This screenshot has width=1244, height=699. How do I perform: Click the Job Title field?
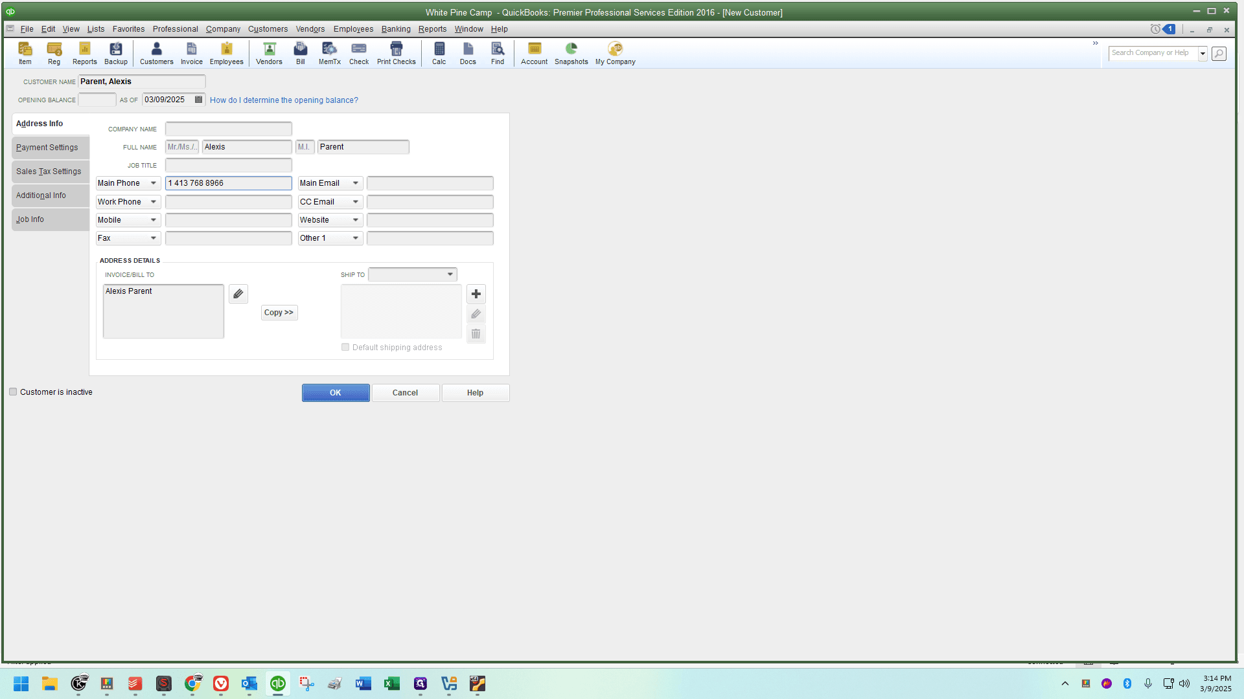click(x=229, y=165)
